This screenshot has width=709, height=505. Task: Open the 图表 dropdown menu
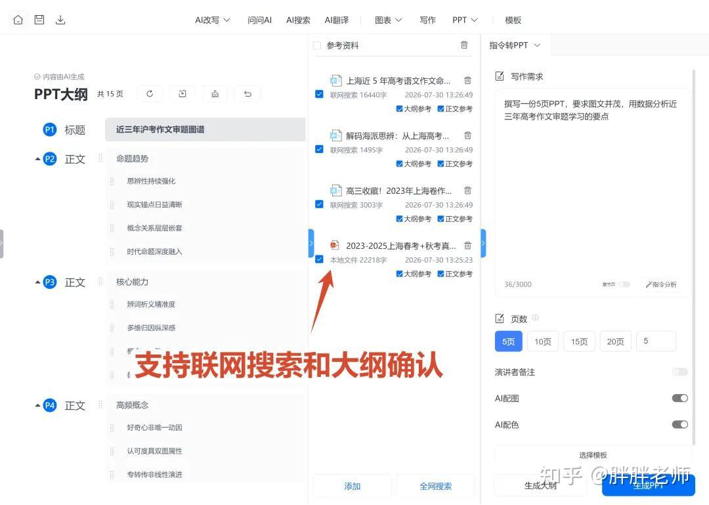coord(388,20)
